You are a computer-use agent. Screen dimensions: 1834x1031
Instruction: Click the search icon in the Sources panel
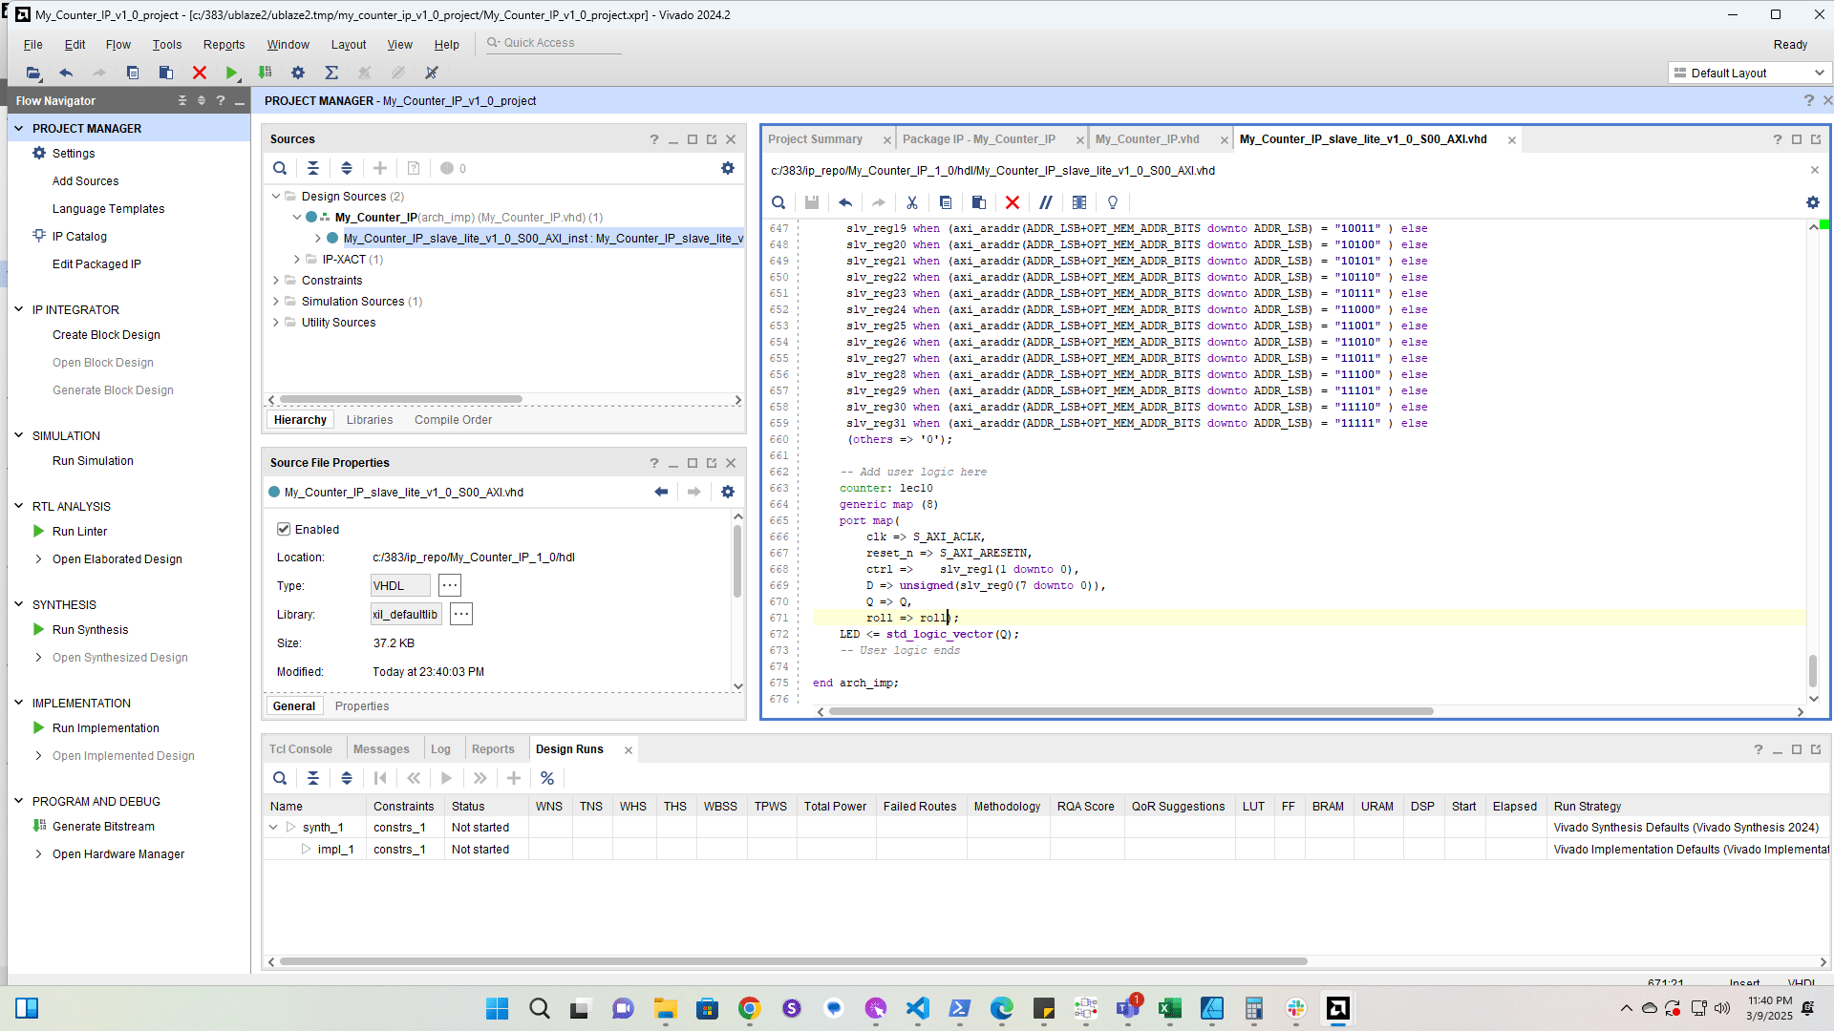point(280,168)
